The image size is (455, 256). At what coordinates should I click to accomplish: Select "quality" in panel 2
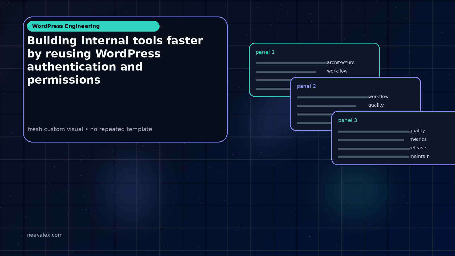(376, 105)
